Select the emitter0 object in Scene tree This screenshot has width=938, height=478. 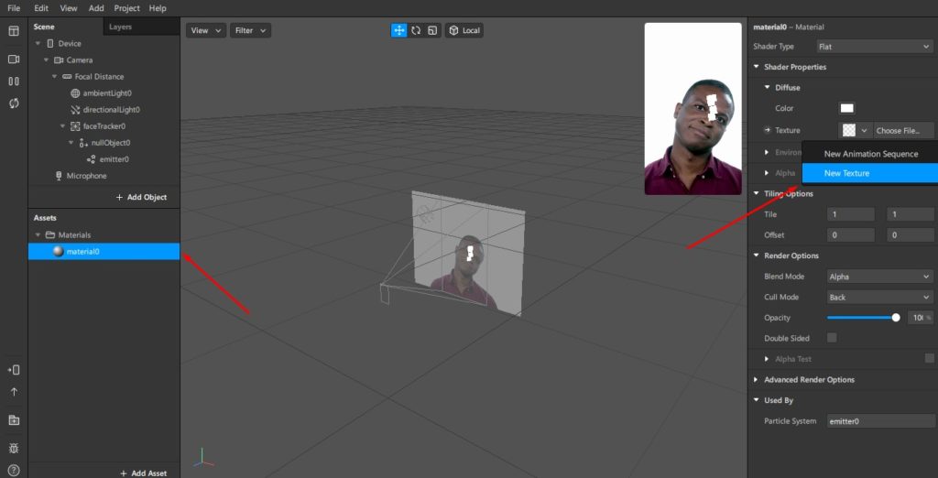(x=114, y=159)
